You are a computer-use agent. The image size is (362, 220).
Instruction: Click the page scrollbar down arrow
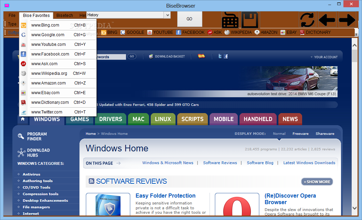tap(355, 208)
